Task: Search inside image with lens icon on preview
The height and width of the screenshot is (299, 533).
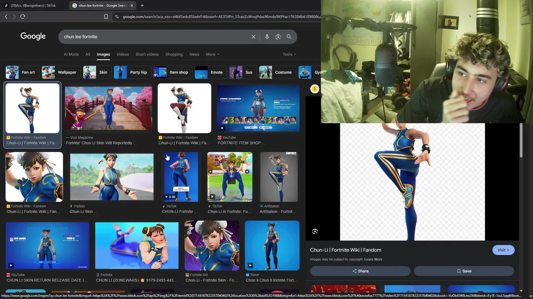Action: tap(315, 231)
